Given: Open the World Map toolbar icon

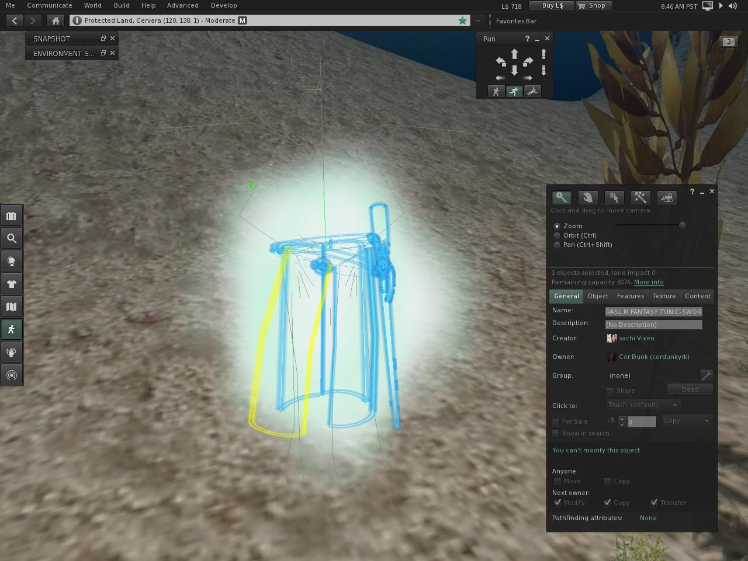Looking at the screenshot, I should coord(11,307).
